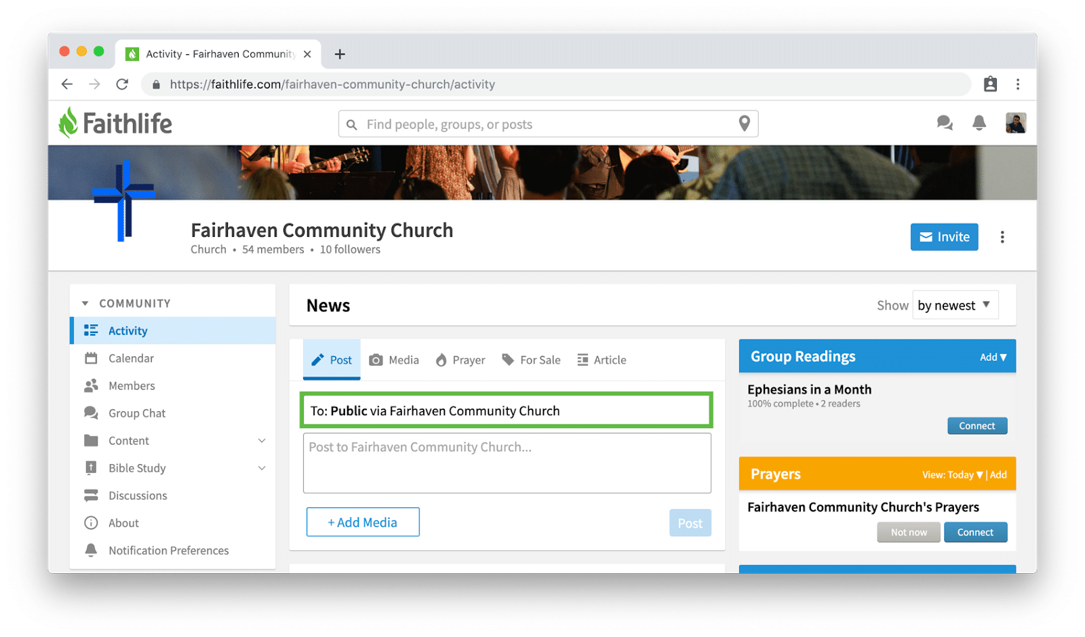Open the notifications bell icon
1085x637 pixels.
pos(979,123)
